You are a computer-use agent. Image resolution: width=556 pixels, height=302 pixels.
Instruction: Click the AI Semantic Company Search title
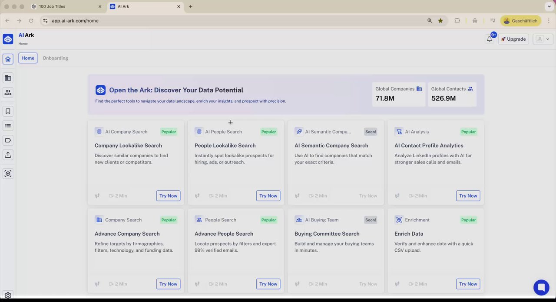(331, 146)
